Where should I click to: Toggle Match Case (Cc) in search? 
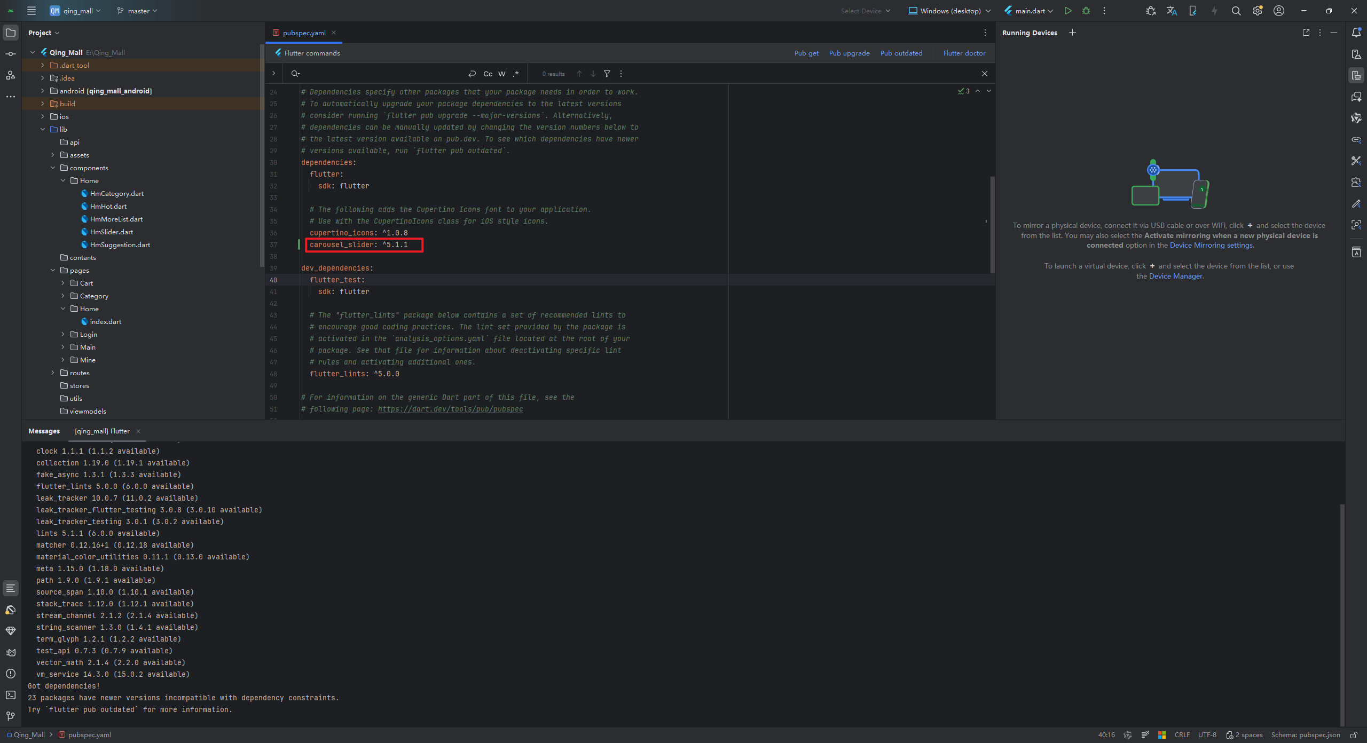click(x=488, y=74)
